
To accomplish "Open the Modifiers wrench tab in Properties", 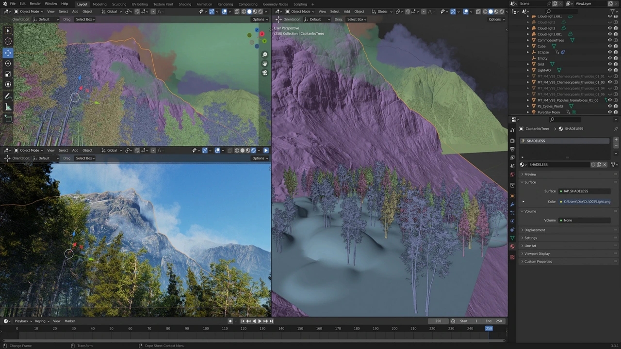I will (x=512, y=205).
